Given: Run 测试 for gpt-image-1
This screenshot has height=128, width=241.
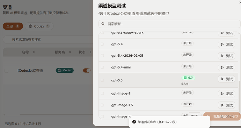Looking at the screenshot, I should [x=227, y=94].
